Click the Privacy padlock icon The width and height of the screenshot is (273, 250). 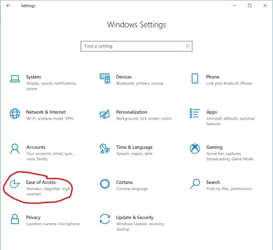15,219
